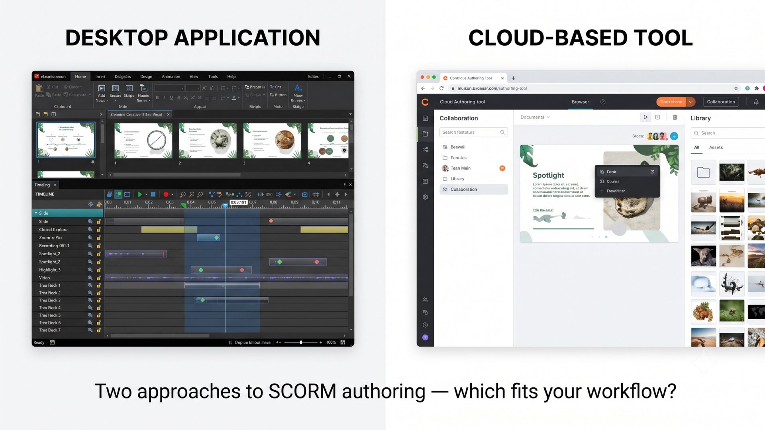Click the font color A icon
Screen dimensions: 765x430
coord(234,98)
